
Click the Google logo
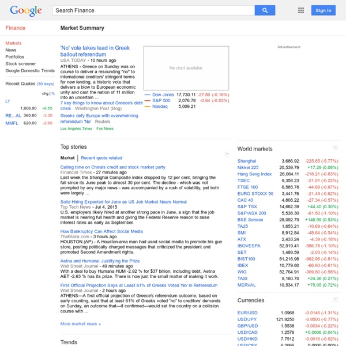coord(26,10)
